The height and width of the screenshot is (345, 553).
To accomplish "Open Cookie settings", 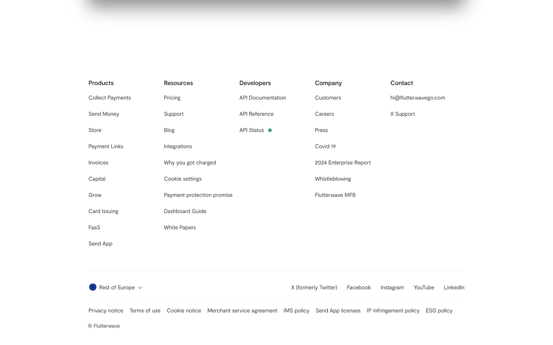I will pyautogui.click(x=183, y=179).
